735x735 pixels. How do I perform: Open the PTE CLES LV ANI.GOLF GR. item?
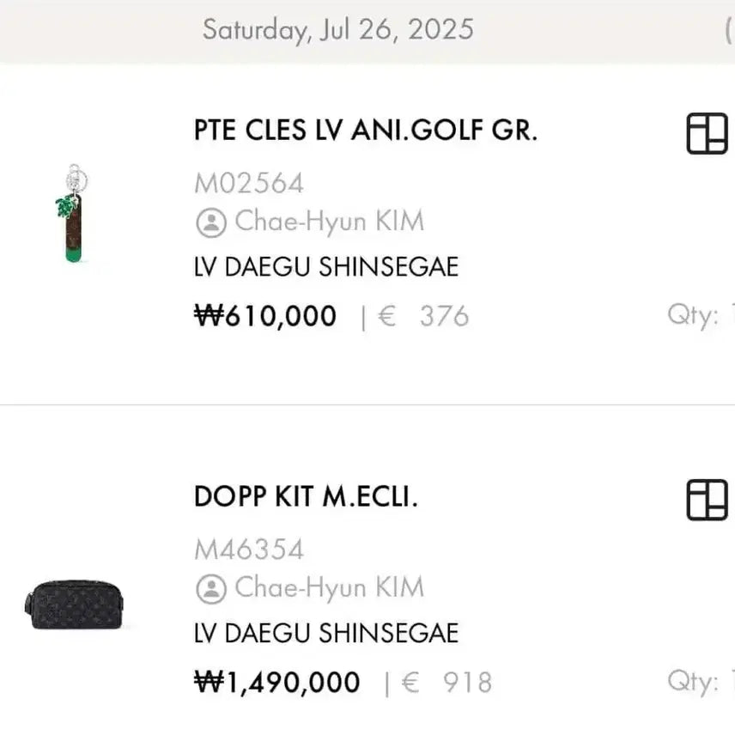click(x=365, y=131)
